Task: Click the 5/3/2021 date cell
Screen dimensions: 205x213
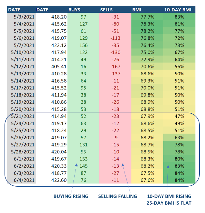Action: [x=24, y=17]
